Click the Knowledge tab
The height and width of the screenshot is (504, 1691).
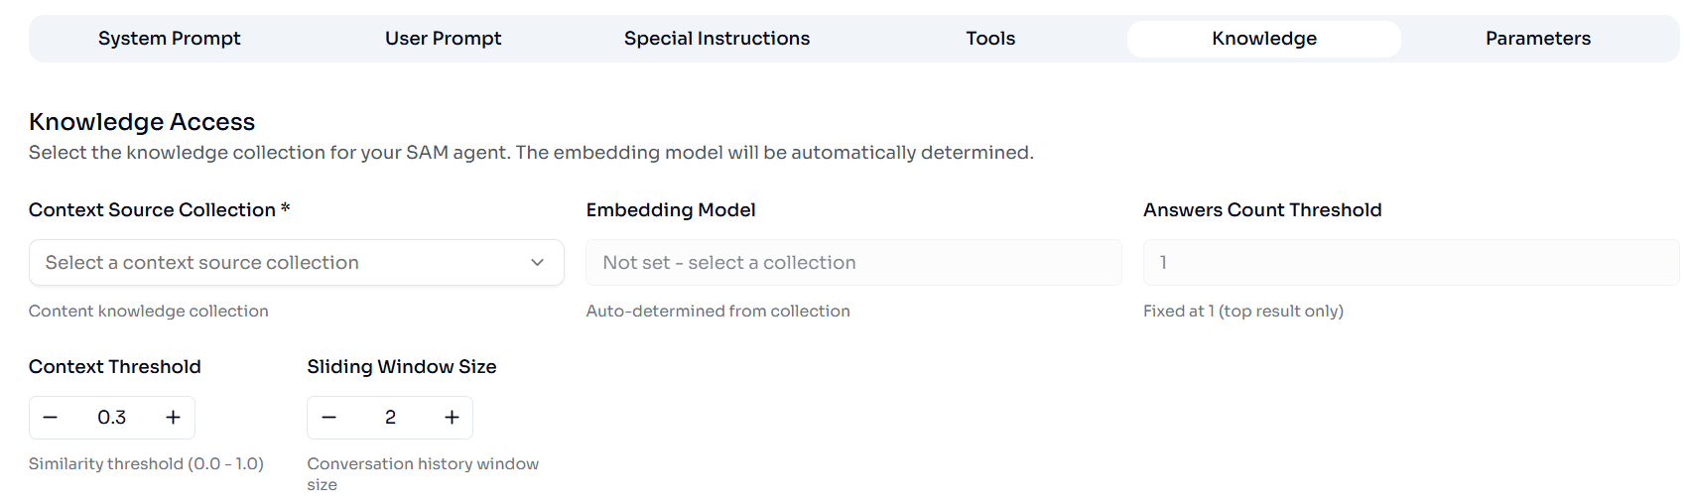point(1263,39)
